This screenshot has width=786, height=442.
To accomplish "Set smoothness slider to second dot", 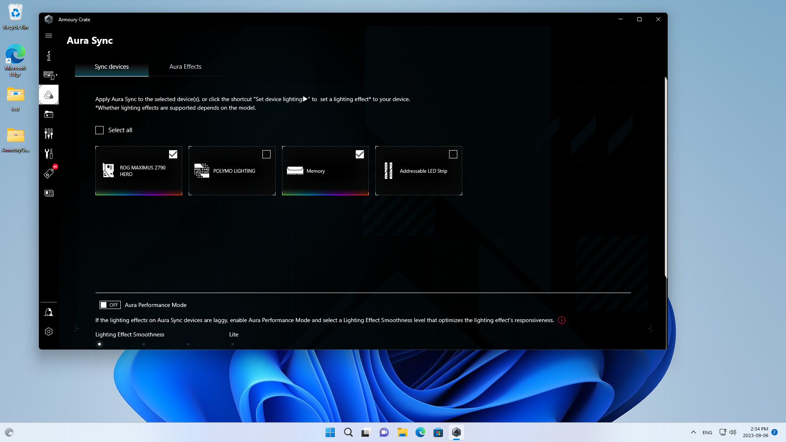I will (144, 344).
